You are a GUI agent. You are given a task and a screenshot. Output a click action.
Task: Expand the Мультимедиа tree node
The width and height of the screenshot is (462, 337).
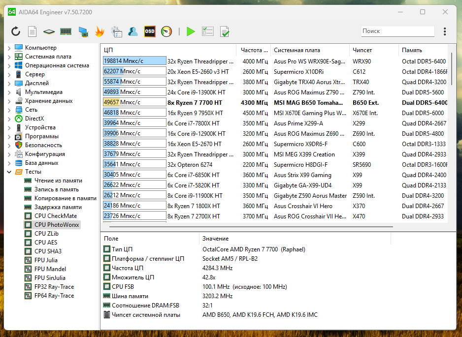pos(9,92)
